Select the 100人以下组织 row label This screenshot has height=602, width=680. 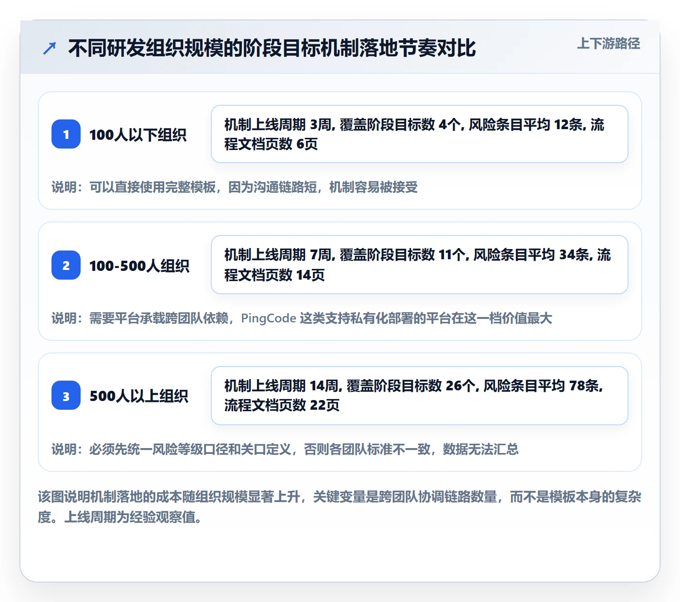point(138,134)
